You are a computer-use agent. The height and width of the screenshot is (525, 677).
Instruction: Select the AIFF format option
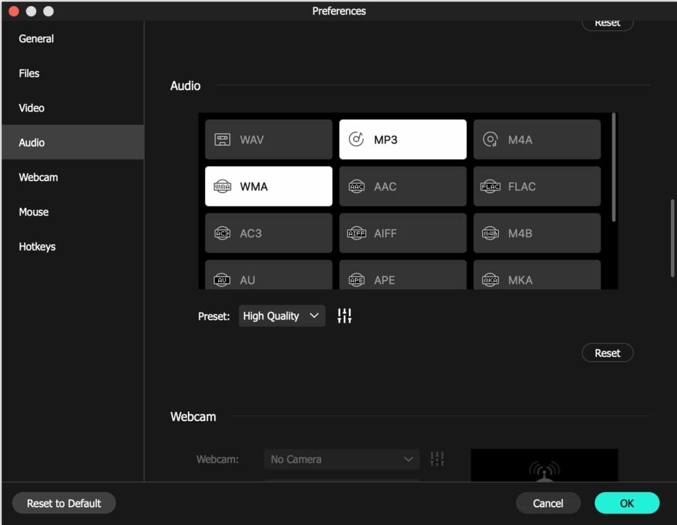point(402,233)
